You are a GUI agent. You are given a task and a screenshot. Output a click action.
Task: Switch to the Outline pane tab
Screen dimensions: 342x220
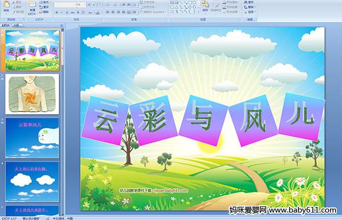coord(16,25)
